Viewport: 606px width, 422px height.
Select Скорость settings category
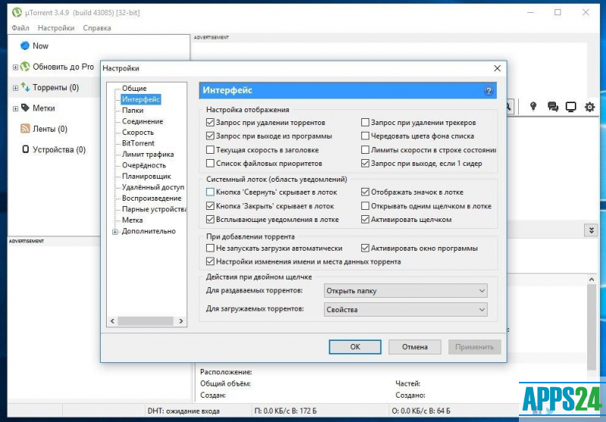click(x=138, y=132)
